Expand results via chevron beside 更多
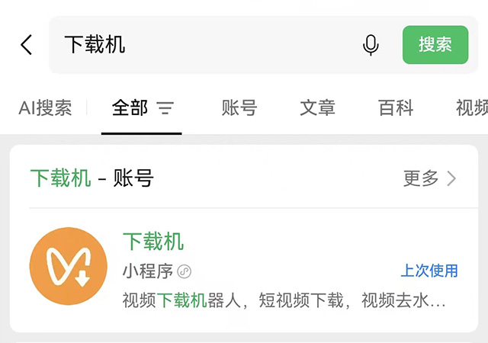The height and width of the screenshot is (343, 488). click(451, 178)
